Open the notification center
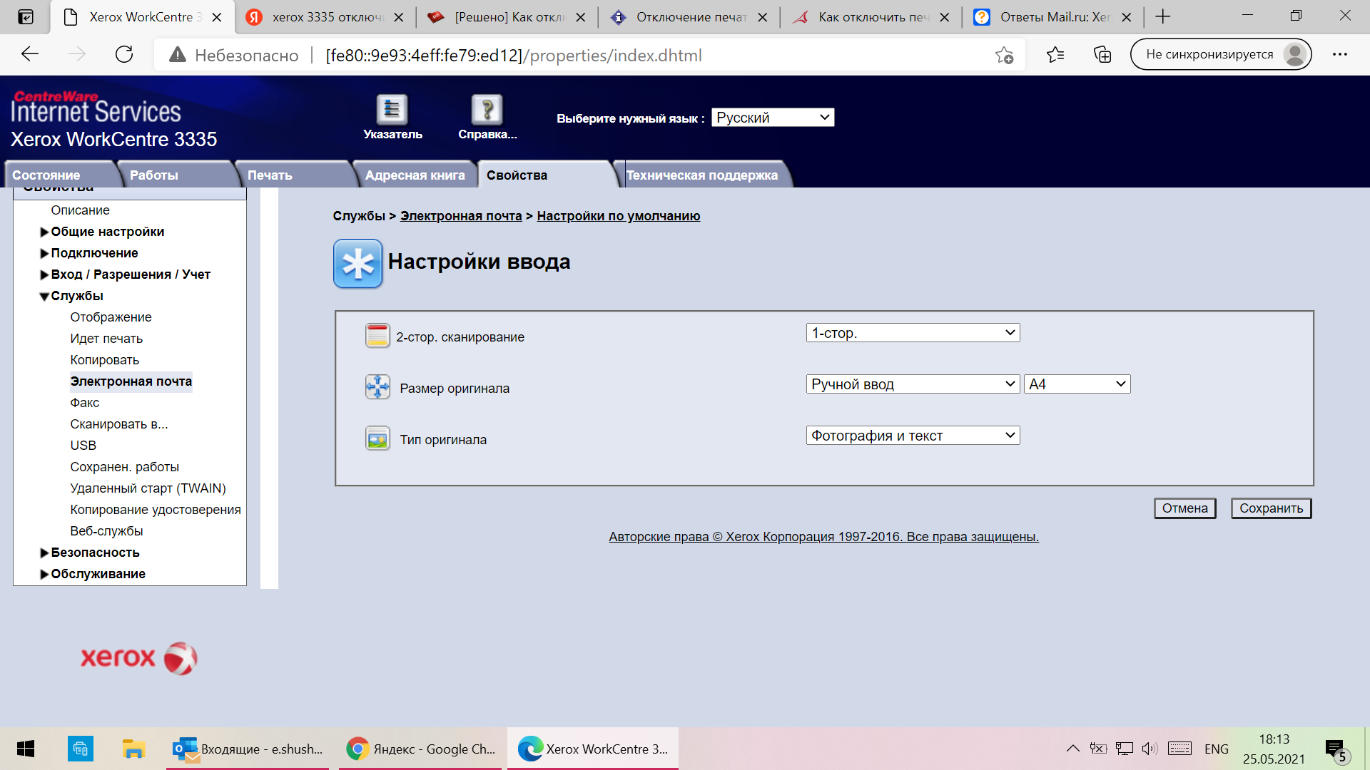 point(1338,749)
